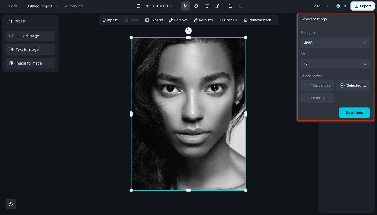Open the Expand tool
Viewport: 377px width, 215px height.
click(x=154, y=20)
